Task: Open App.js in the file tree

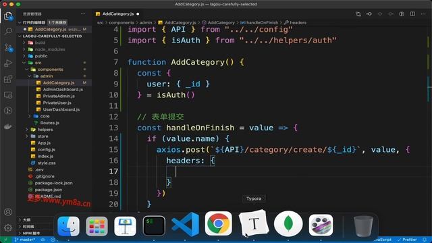Action: tap(44, 143)
